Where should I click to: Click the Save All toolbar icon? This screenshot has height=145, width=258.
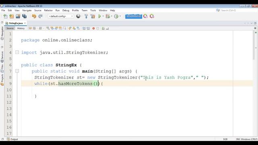pyautogui.click(x=24, y=16)
